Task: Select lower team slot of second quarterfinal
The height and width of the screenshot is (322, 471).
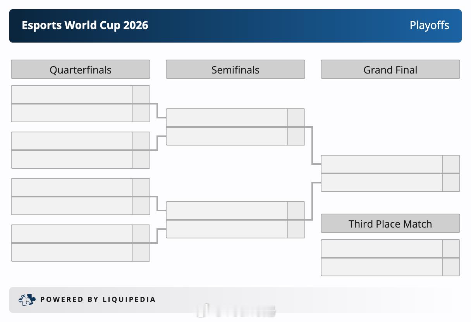Action: click(x=72, y=159)
